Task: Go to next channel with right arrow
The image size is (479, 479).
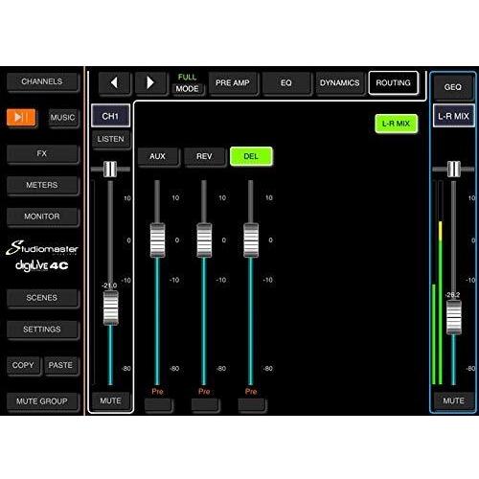Action: (150, 83)
